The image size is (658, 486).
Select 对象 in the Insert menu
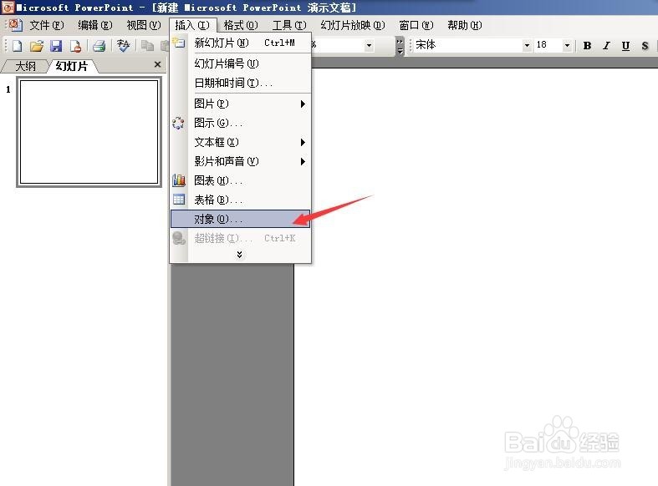point(241,219)
